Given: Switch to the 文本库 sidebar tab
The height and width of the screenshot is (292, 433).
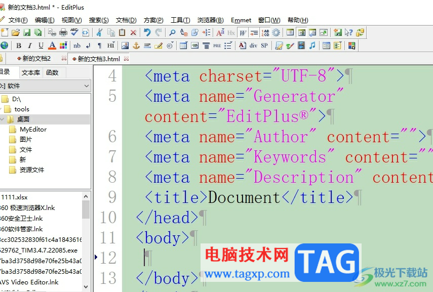Looking at the screenshot, I should click(x=31, y=72).
